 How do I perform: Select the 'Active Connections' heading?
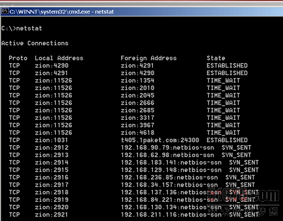[x=35, y=43]
